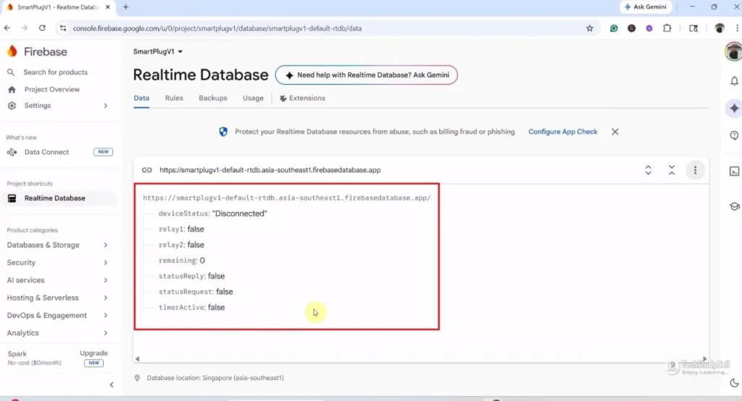Open notifications bell icon
Image resolution: width=742 pixels, height=401 pixels.
click(x=734, y=81)
